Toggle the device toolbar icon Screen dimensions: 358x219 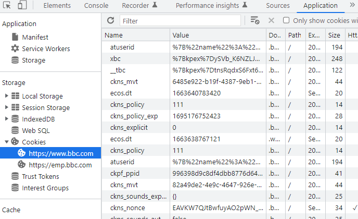22,6
